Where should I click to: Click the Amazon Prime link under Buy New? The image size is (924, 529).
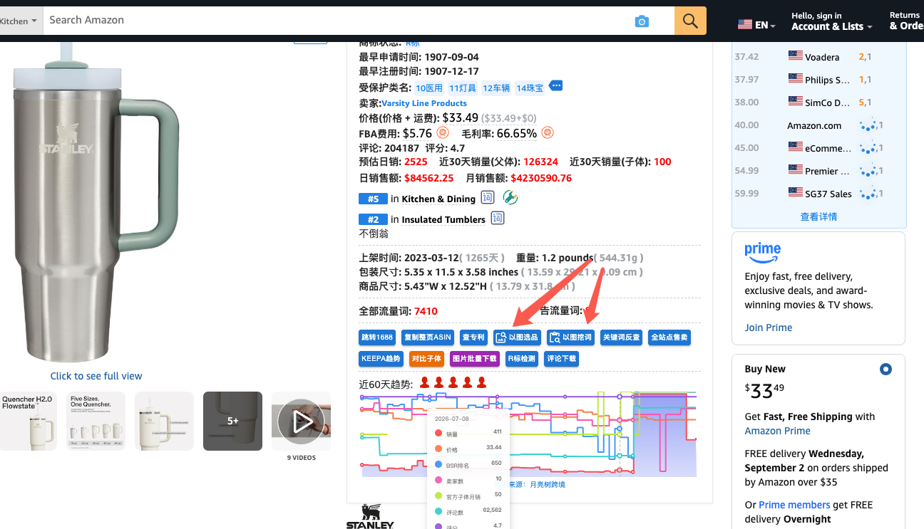[x=777, y=431]
